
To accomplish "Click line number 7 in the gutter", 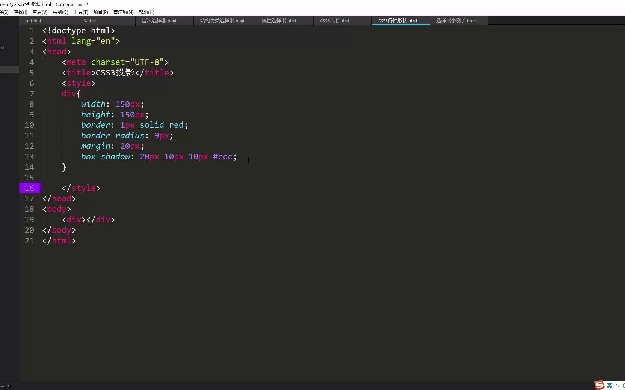I will 32,94.
